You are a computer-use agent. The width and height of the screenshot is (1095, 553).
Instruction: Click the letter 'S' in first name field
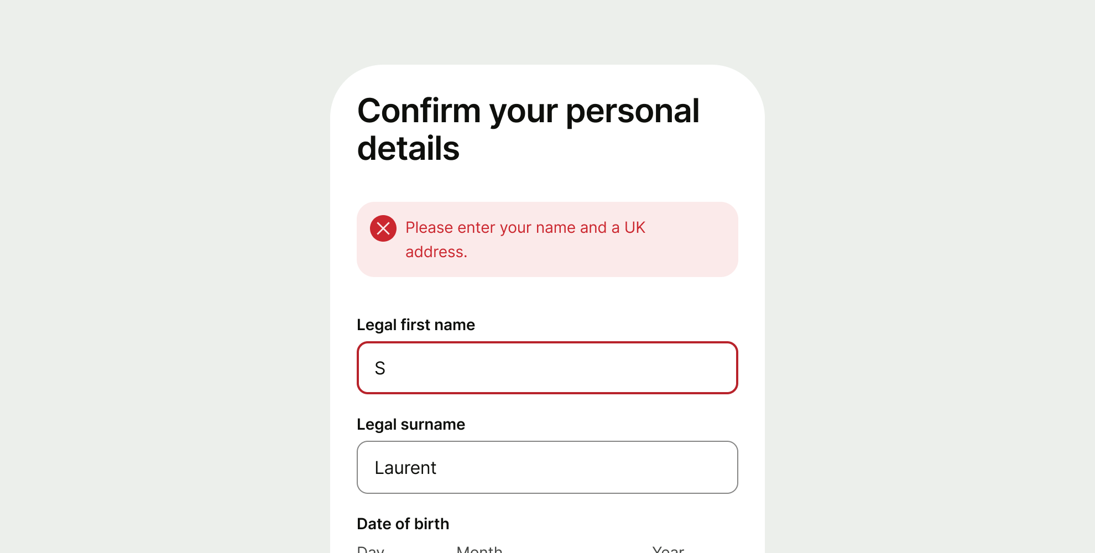(x=380, y=368)
